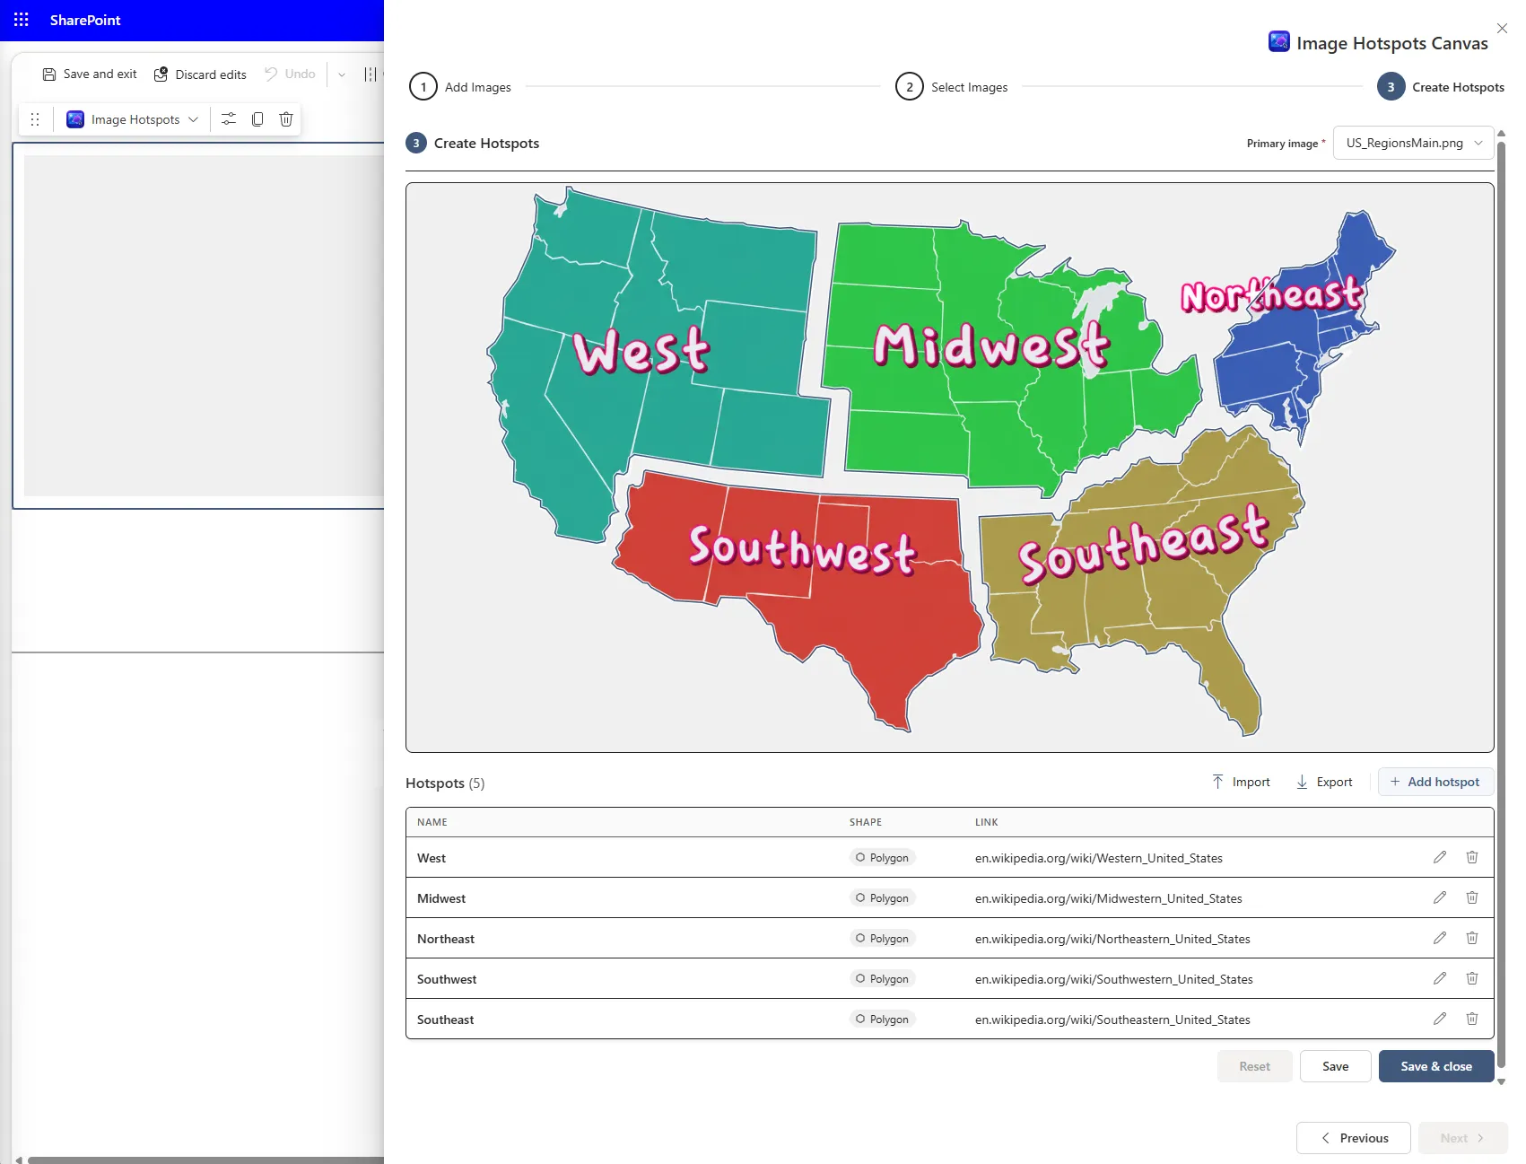Duplicate the Image Hotspots web part

[x=257, y=119]
